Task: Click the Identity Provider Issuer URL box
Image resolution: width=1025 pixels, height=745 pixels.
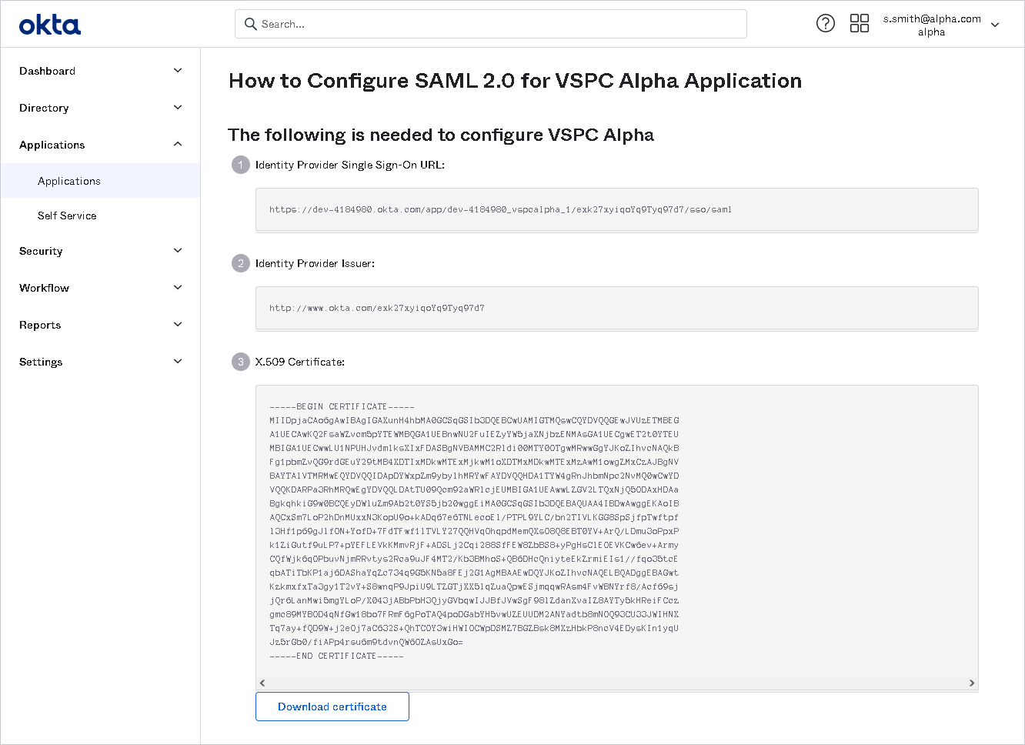Action: click(x=616, y=308)
